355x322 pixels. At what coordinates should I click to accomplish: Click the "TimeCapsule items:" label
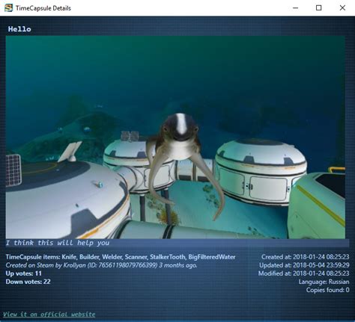point(33,257)
